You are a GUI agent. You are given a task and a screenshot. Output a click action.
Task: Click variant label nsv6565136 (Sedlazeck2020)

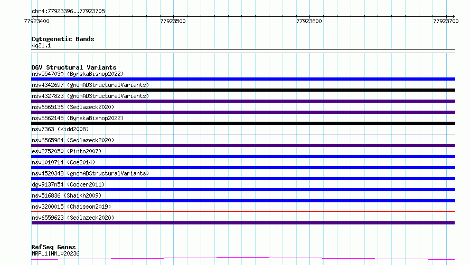click(73, 107)
